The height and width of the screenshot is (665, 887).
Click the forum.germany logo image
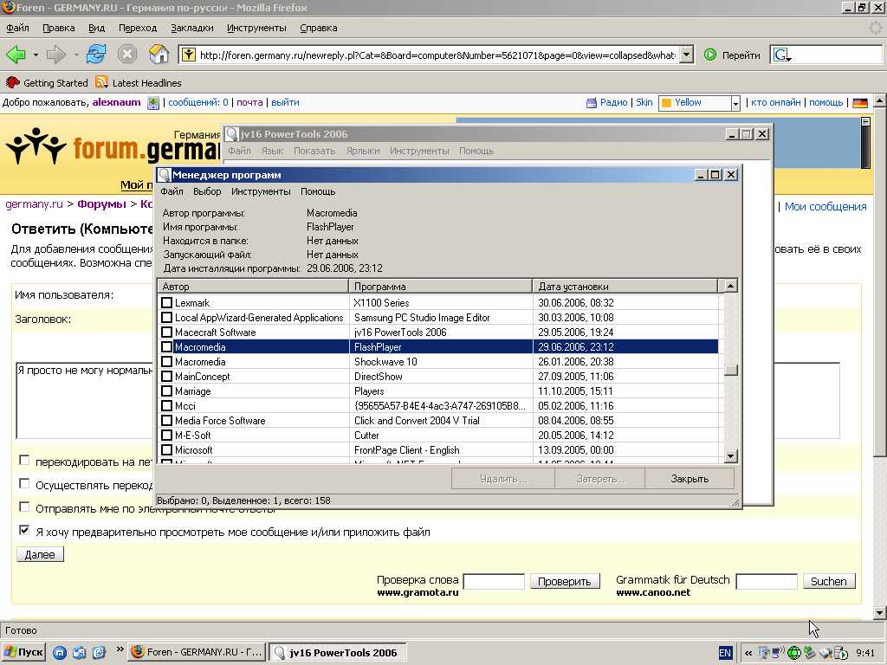pos(113,147)
